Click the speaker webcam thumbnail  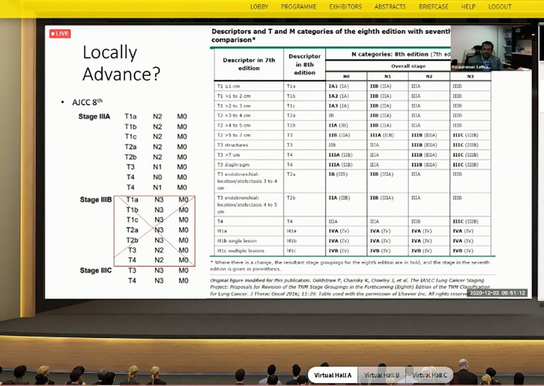(x=491, y=48)
